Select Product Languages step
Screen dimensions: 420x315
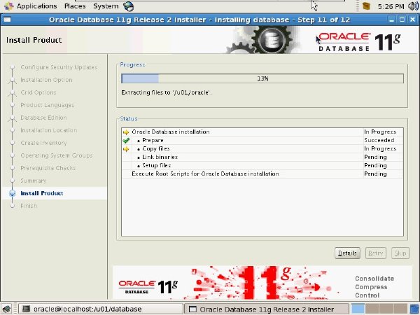click(x=47, y=105)
